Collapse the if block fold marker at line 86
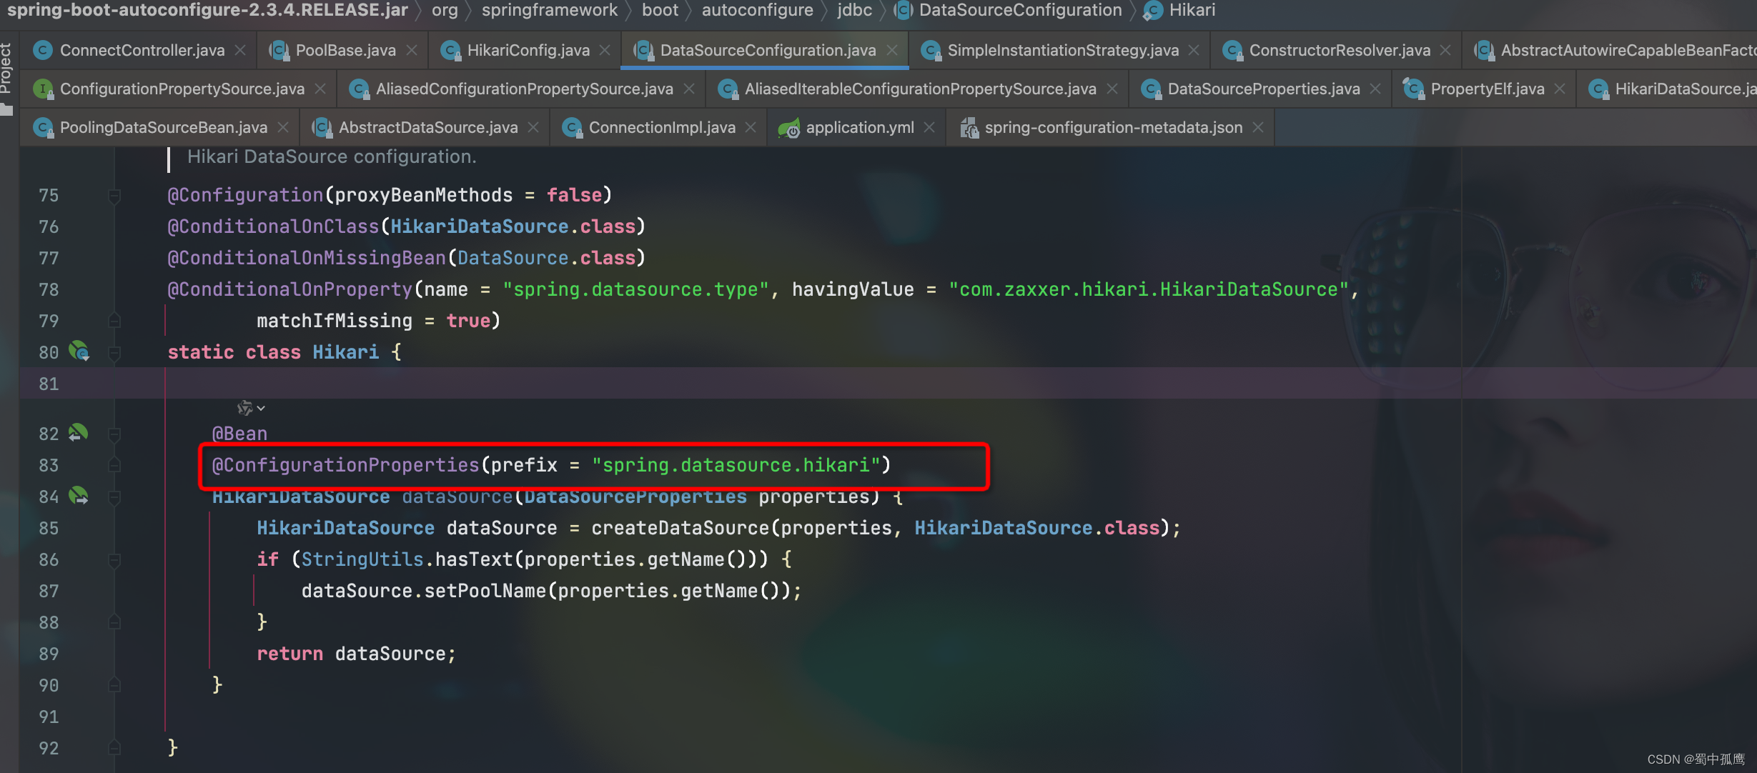 114,559
